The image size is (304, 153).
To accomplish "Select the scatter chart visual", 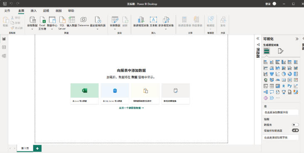I will click(278, 74).
